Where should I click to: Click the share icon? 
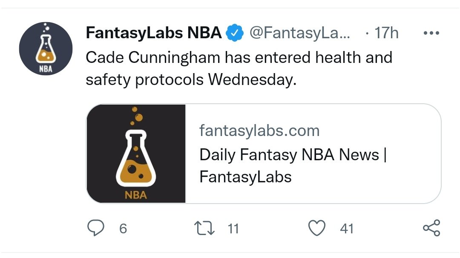pos(431,228)
